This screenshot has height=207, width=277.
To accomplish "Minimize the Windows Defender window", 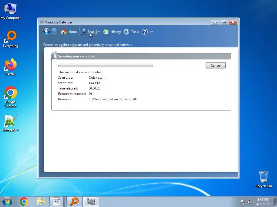I will pyautogui.click(x=215, y=22).
